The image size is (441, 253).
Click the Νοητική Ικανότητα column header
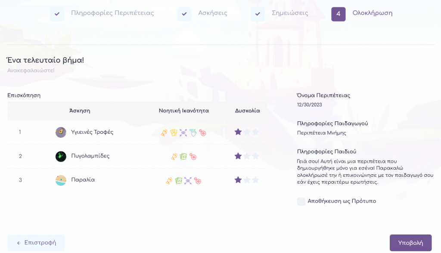[x=183, y=111]
